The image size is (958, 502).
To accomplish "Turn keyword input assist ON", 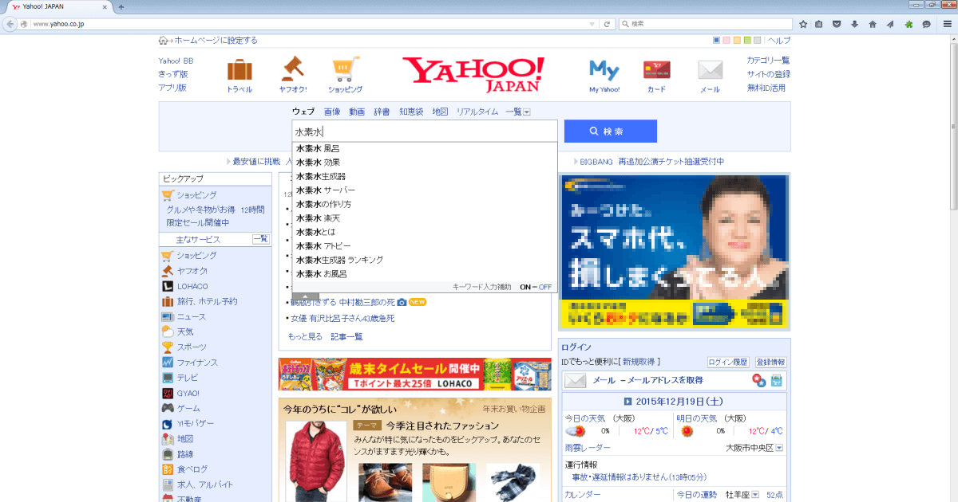I will 525,287.
